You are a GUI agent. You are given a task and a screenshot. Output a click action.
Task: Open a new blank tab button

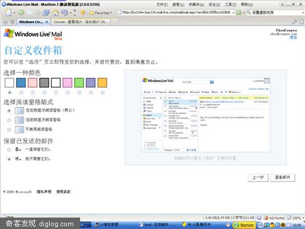point(115,22)
